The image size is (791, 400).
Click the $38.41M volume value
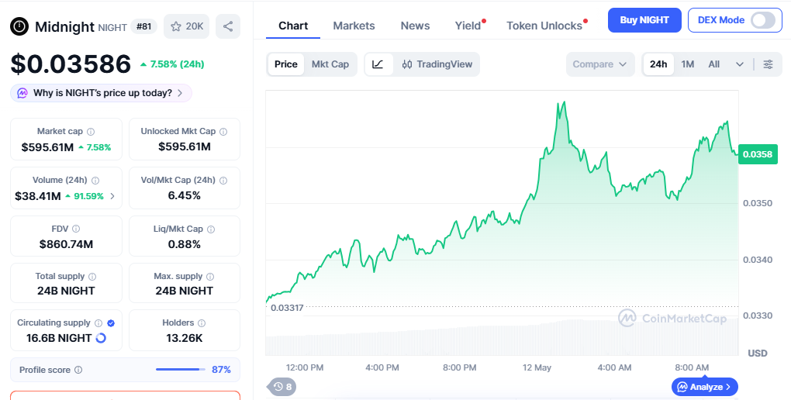(38, 196)
